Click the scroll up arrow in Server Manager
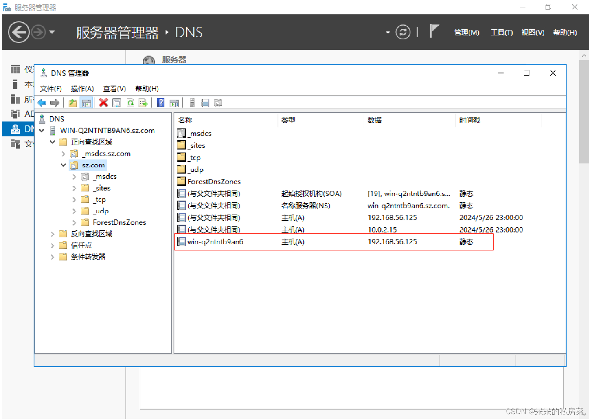The width and height of the screenshot is (590, 419). [x=584, y=55]
